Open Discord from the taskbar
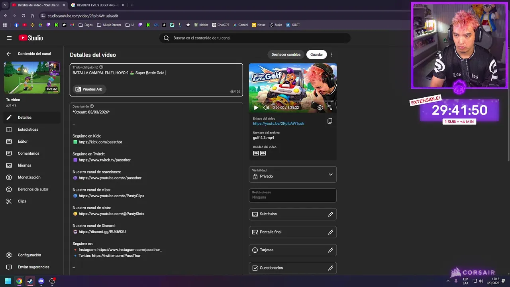The image size is (510, 287). [x=41, y=281]
